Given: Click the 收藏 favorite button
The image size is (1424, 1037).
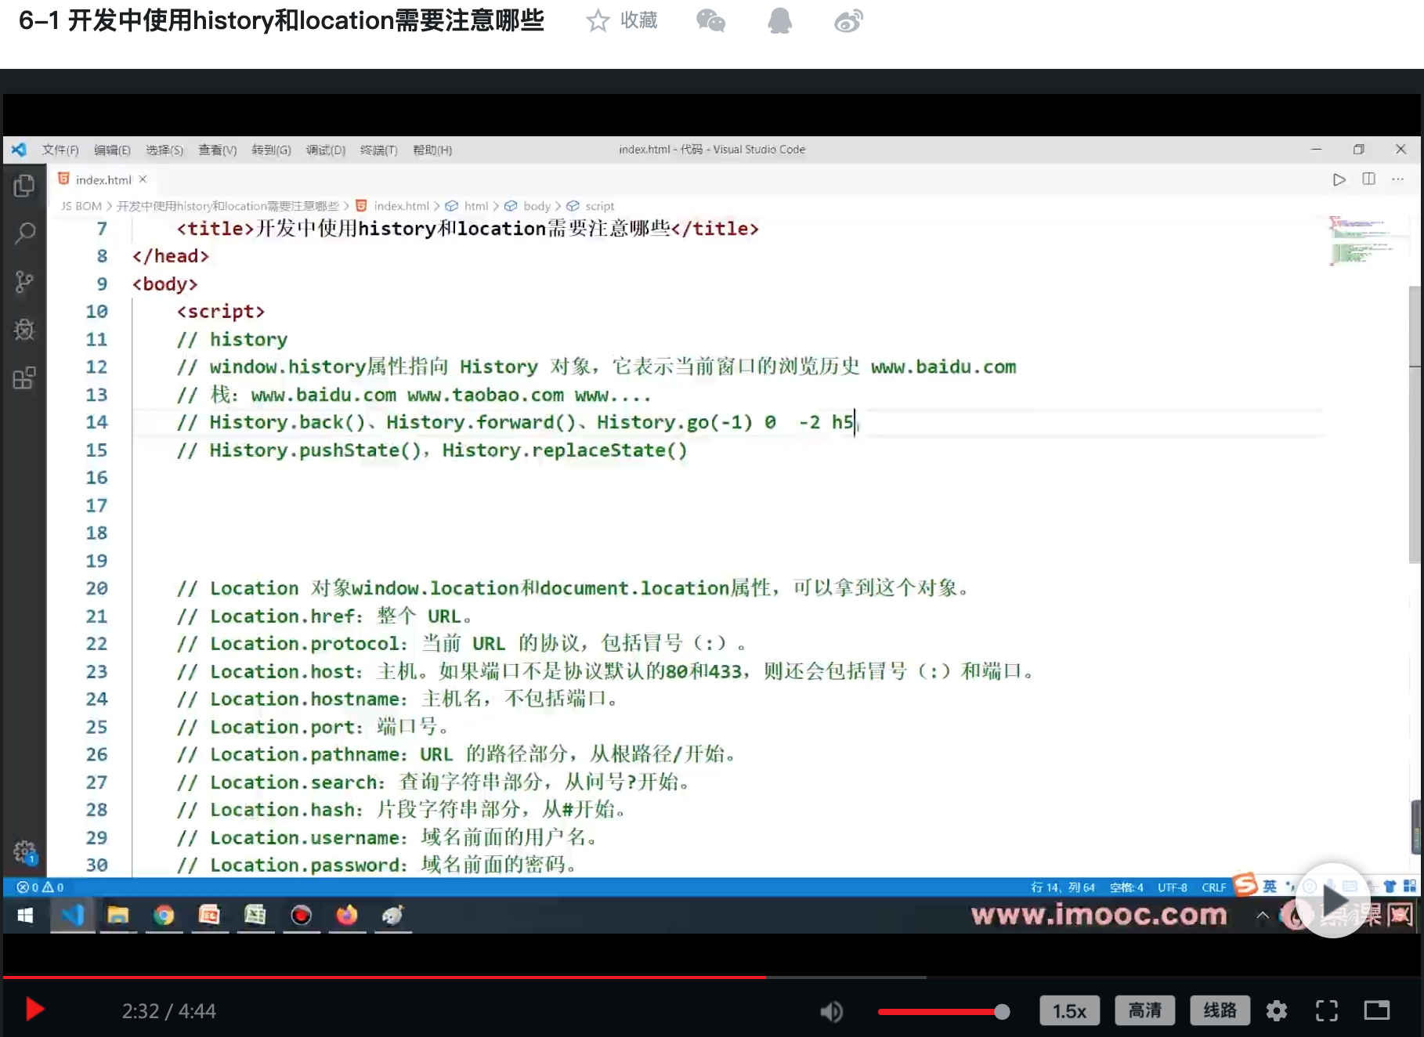Looking at the screenshot, I should 638,20.
